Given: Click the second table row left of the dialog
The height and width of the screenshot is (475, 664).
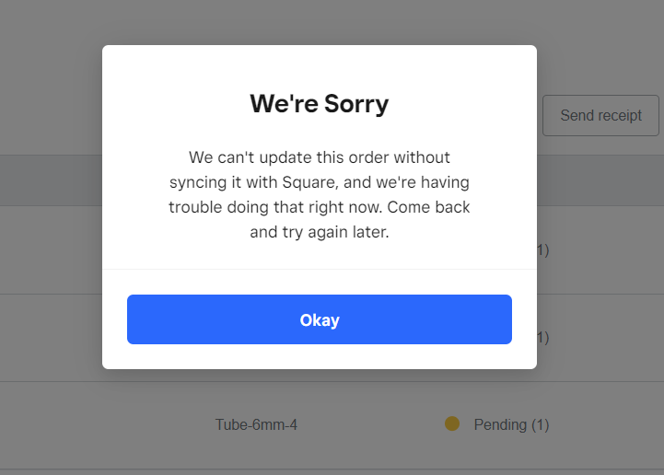Looking at the screenshot, I should (x=51, y=338).
